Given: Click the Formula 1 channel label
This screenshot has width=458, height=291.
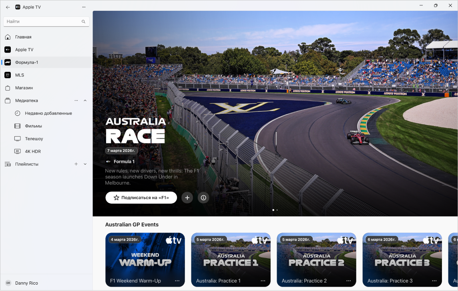Looking at the screenshot, I should [121, 162].
